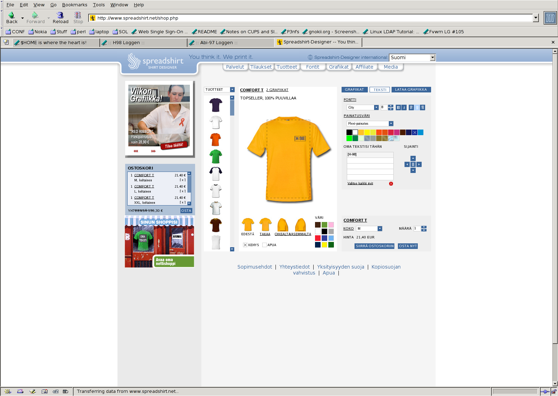The width and height of the screenshot is (558, 396).
Task: Click the SIIRRÄ OSTOSKORIIN button
Action: point(374,246)
